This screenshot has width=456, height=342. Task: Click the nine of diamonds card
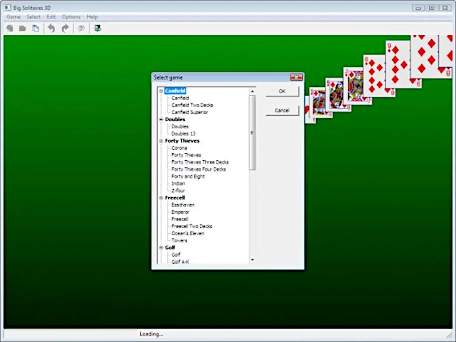397,64
